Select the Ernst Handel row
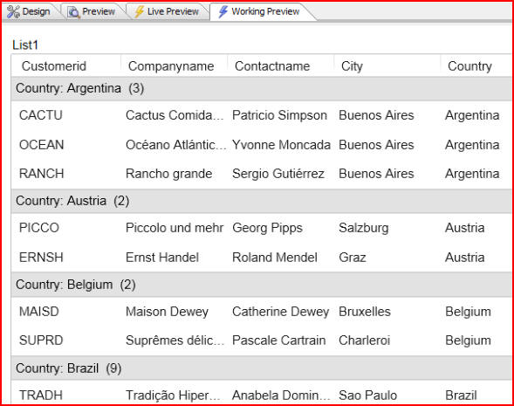514x406 pixels. pyautogui.click(x=261, y=258)
